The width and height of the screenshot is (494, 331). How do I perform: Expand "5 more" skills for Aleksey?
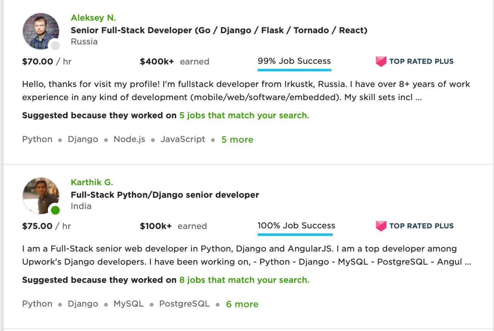[x=237, y=140]
